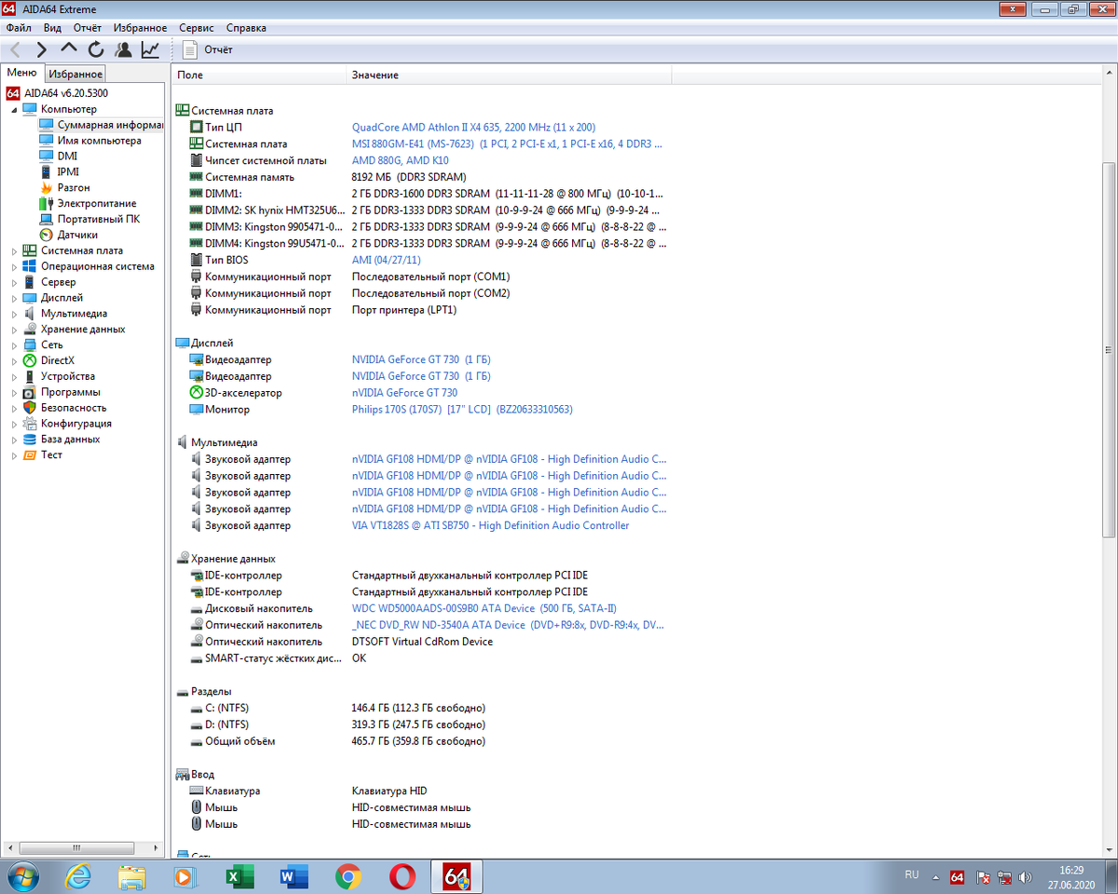Open the user favorites toolbar icon
Screen dimensions: 1118x894
pos(123,49)
